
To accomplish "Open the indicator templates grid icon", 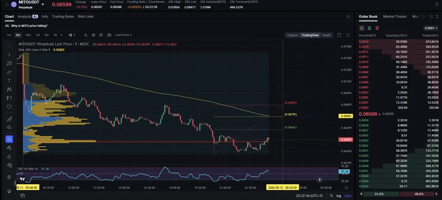I will 101,35.
